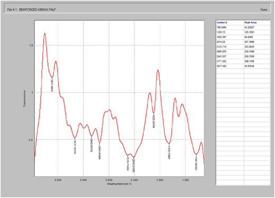Image resolution: width=275 pixels, height=198 pixels.
Task: Select the 2133.719 Center X cell
Action: (230, 47)
